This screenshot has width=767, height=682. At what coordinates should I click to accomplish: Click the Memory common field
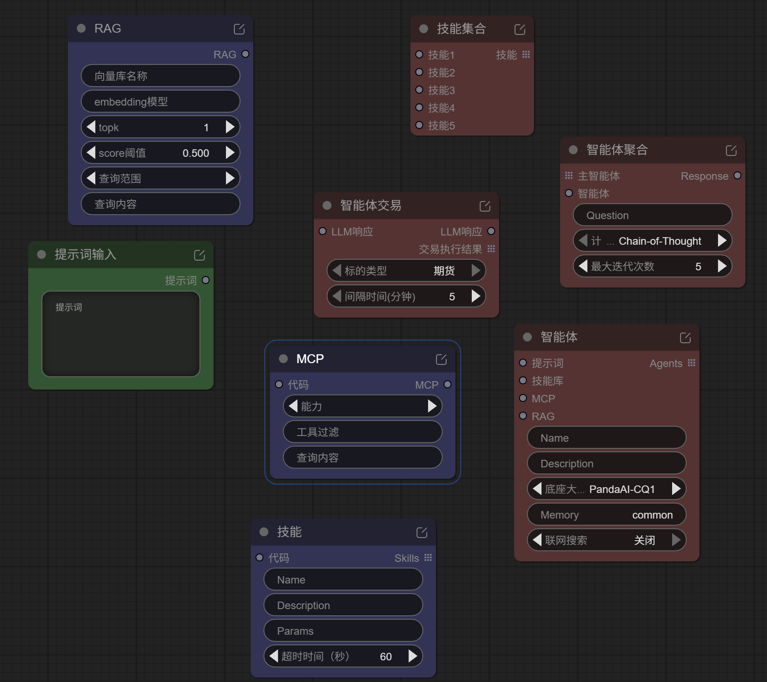tap(606, 515)
